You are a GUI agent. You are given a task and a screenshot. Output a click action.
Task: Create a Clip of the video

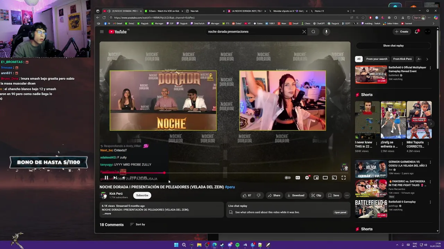(x=316, y=195)
